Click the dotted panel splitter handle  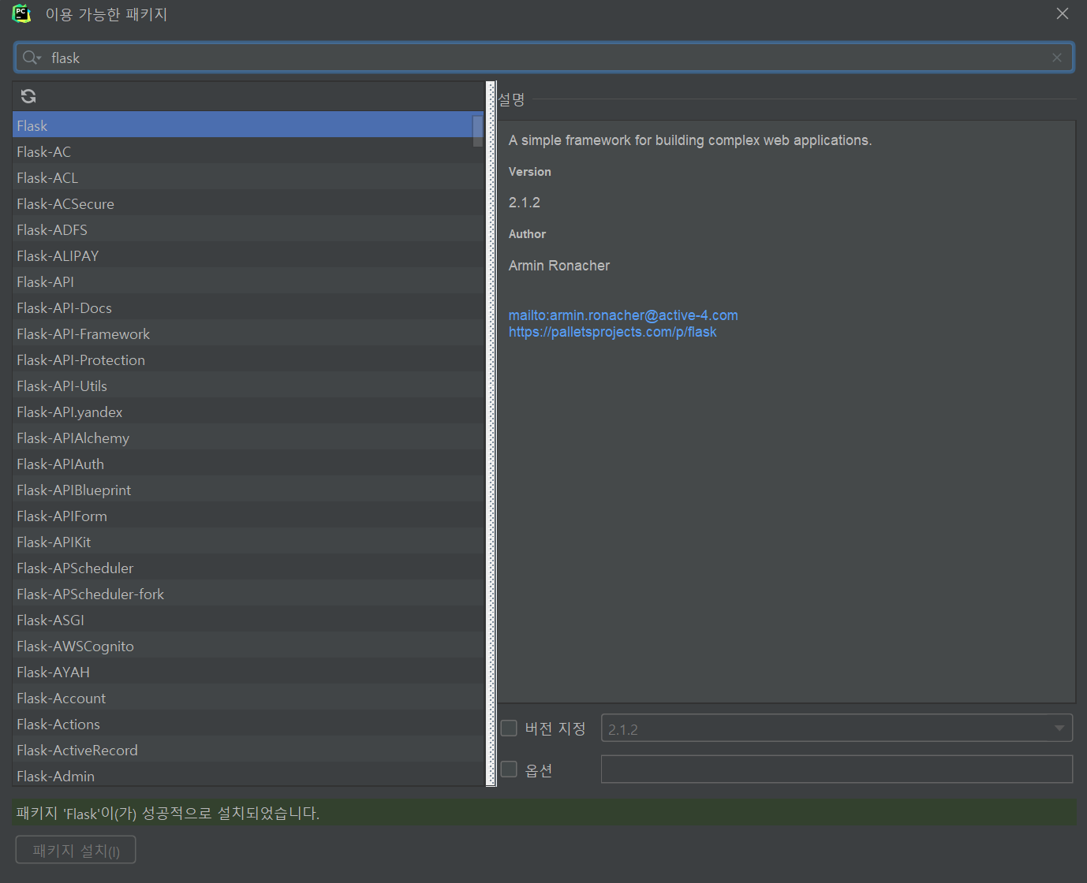click(491, 434)
